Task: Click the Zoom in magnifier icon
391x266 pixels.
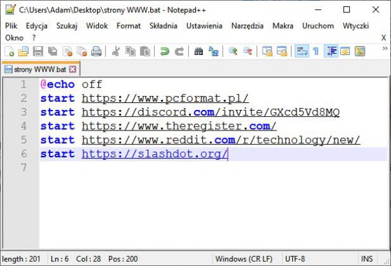Action: [233, 51]
